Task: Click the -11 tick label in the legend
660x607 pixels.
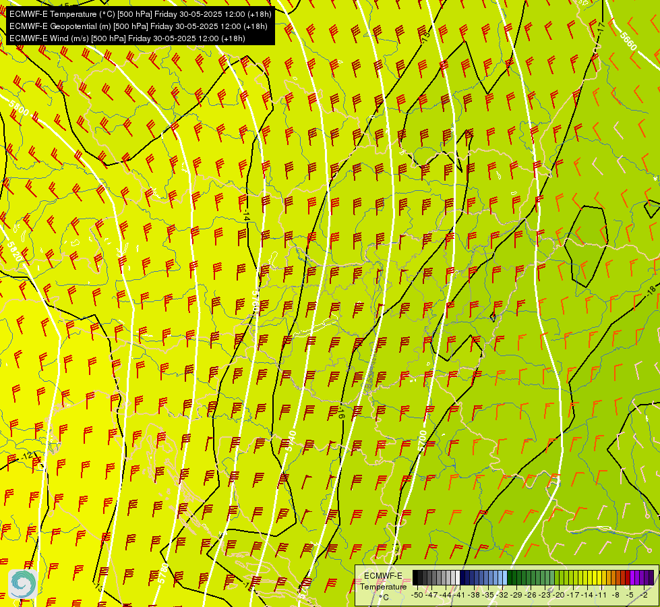Action: pos(601,595)
